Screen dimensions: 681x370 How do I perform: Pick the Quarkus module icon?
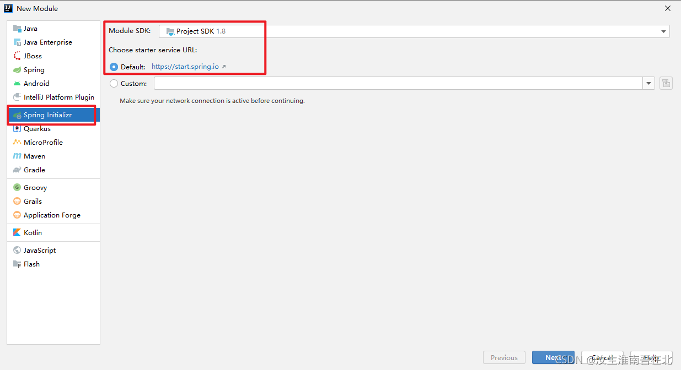(17, 129)
